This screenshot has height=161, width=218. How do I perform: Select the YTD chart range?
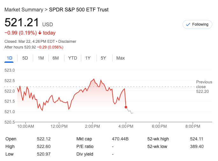click(x=73, y=58)
